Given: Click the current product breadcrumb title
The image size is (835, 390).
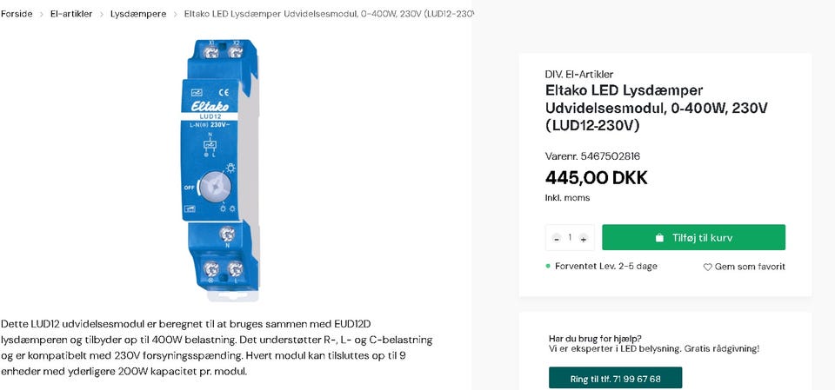Looking at the screenshot, I should pos(329,14).
